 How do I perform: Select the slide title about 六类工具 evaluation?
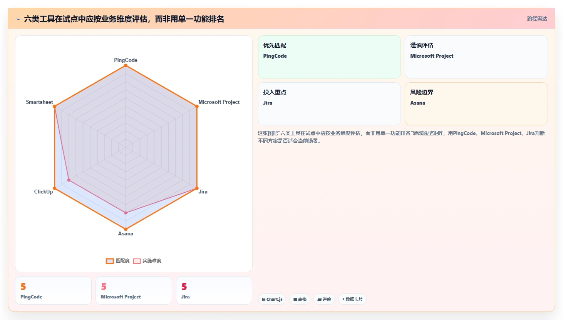[124, 19]
